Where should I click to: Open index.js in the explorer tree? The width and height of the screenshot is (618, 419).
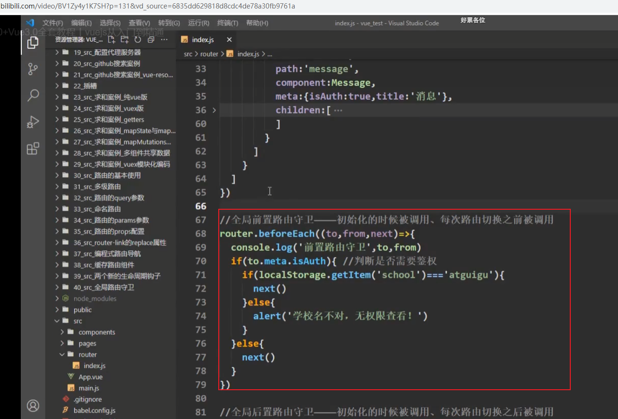[x=94, y=366]
